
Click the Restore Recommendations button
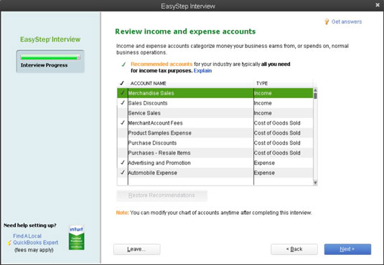162,196
